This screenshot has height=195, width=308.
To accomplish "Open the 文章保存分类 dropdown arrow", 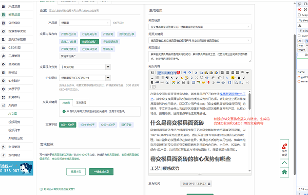I will click(x=108, y=67).
